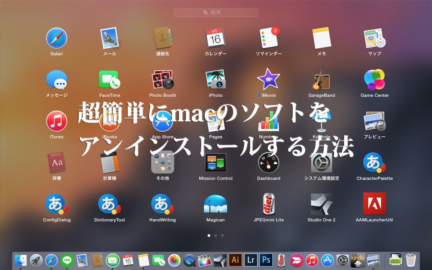Screen dimensions: 432x270
Task: Open the 辞書 dictionary app
Action: (x=57, y=163)
